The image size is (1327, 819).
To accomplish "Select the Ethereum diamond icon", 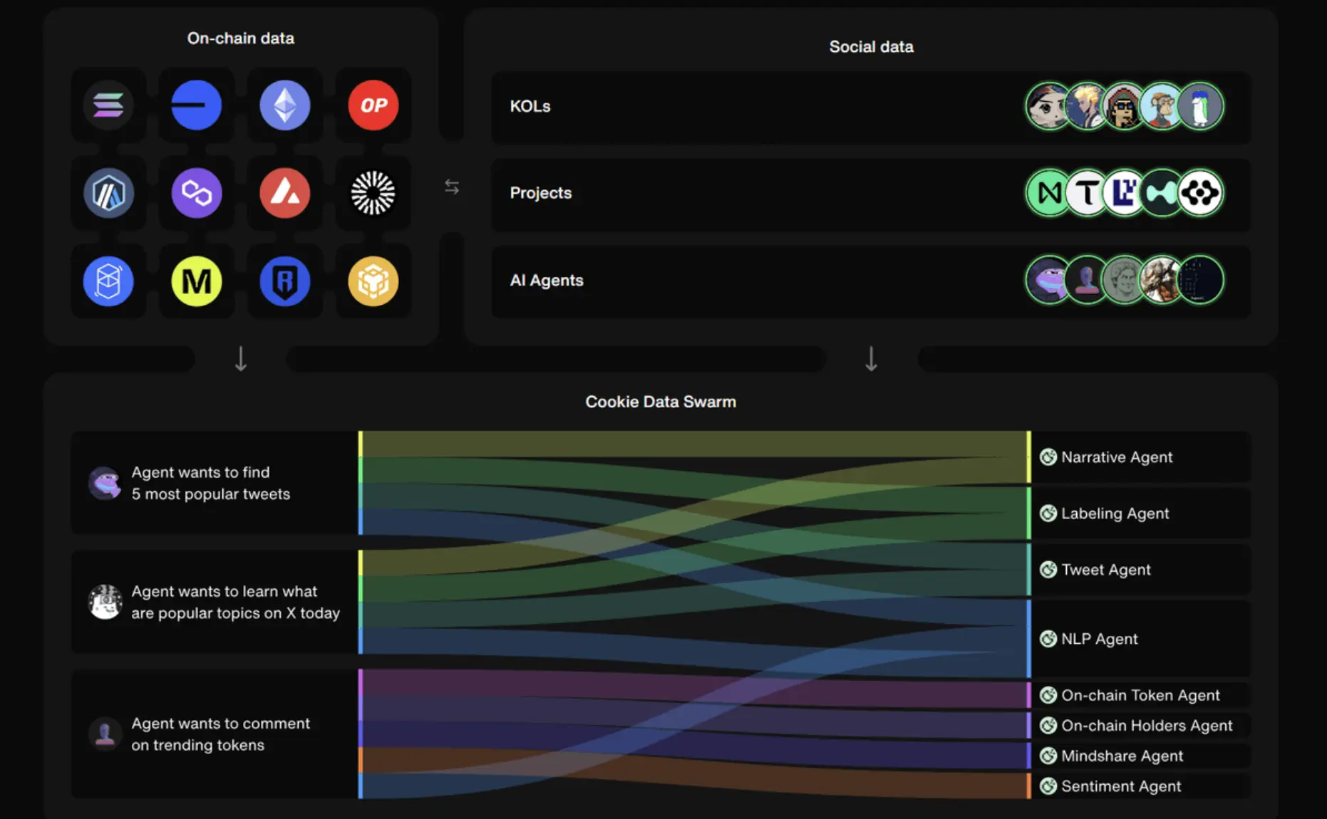I will (x=284, y=105).
